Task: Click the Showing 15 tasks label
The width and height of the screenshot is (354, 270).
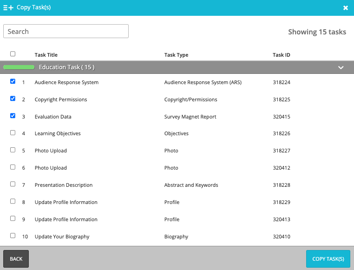Action: point(317,32)
